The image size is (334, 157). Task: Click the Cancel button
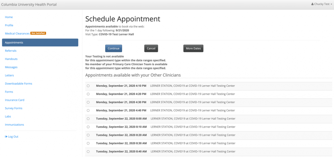(x=151, y=48)
